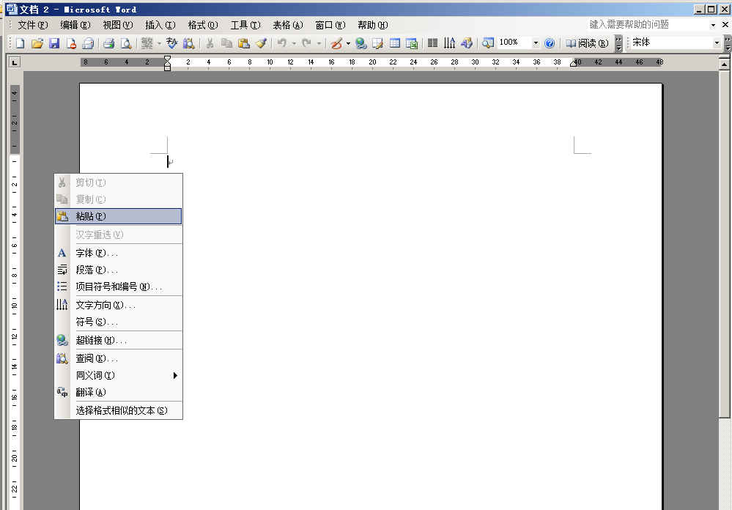The width and height of the screenshot is (732, 510).
Task: Expand the 宋体 font name dropdown
Action: [717, 43]
